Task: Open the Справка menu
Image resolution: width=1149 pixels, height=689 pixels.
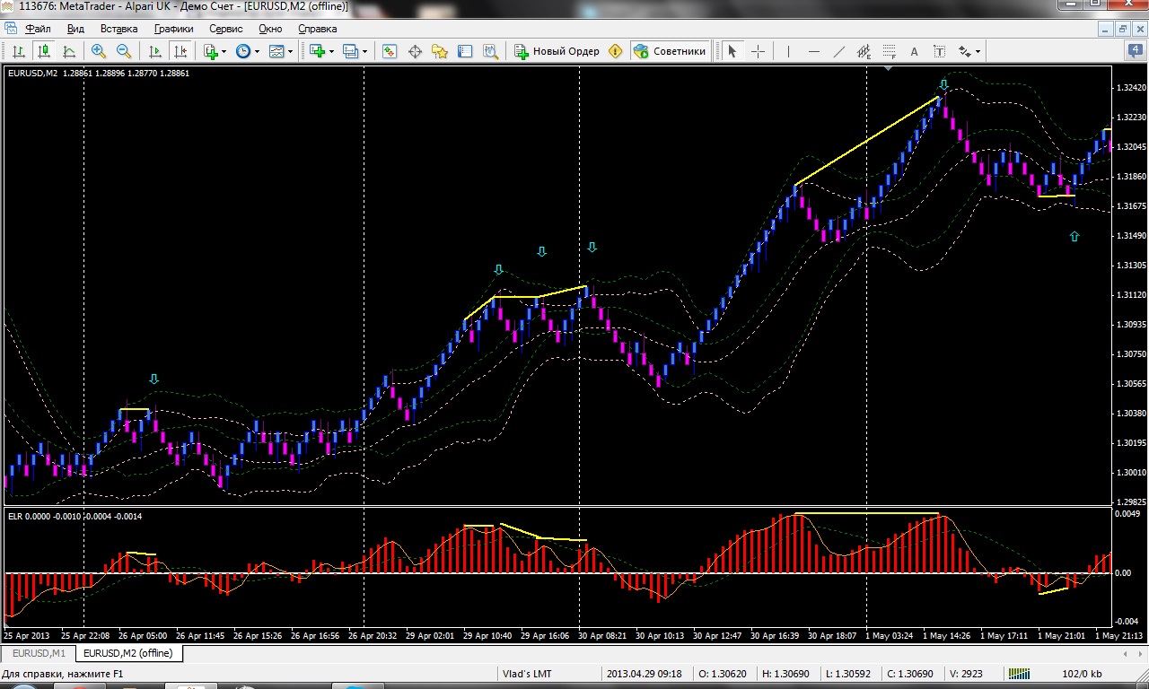Action: (x=317, y=29)
